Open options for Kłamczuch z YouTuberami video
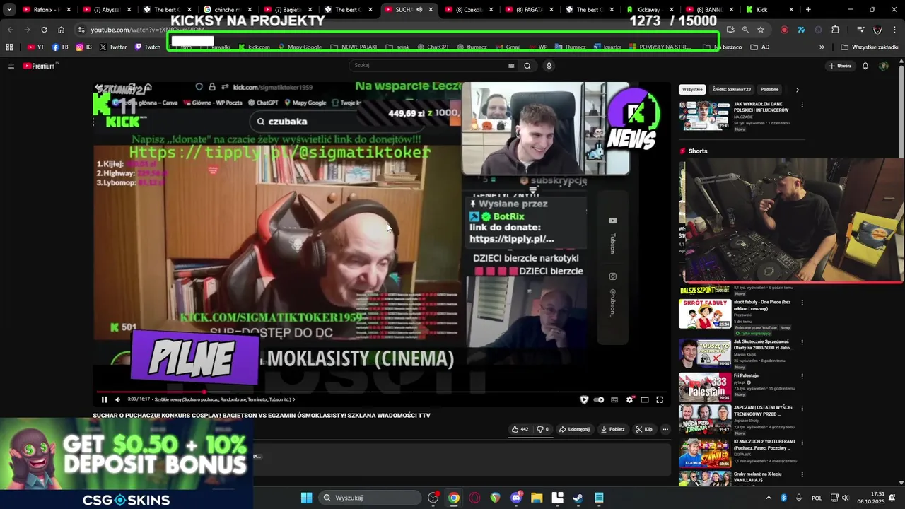Viewport: 905px width, 509px height. (802, 442)
